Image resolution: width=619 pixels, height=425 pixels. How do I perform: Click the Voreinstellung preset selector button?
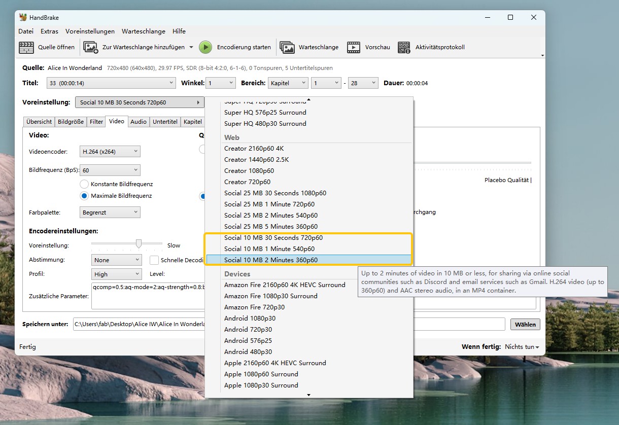(x=140, y=102)
